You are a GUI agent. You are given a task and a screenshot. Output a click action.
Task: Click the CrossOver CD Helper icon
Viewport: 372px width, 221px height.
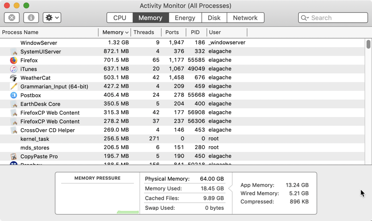(14, 130)
